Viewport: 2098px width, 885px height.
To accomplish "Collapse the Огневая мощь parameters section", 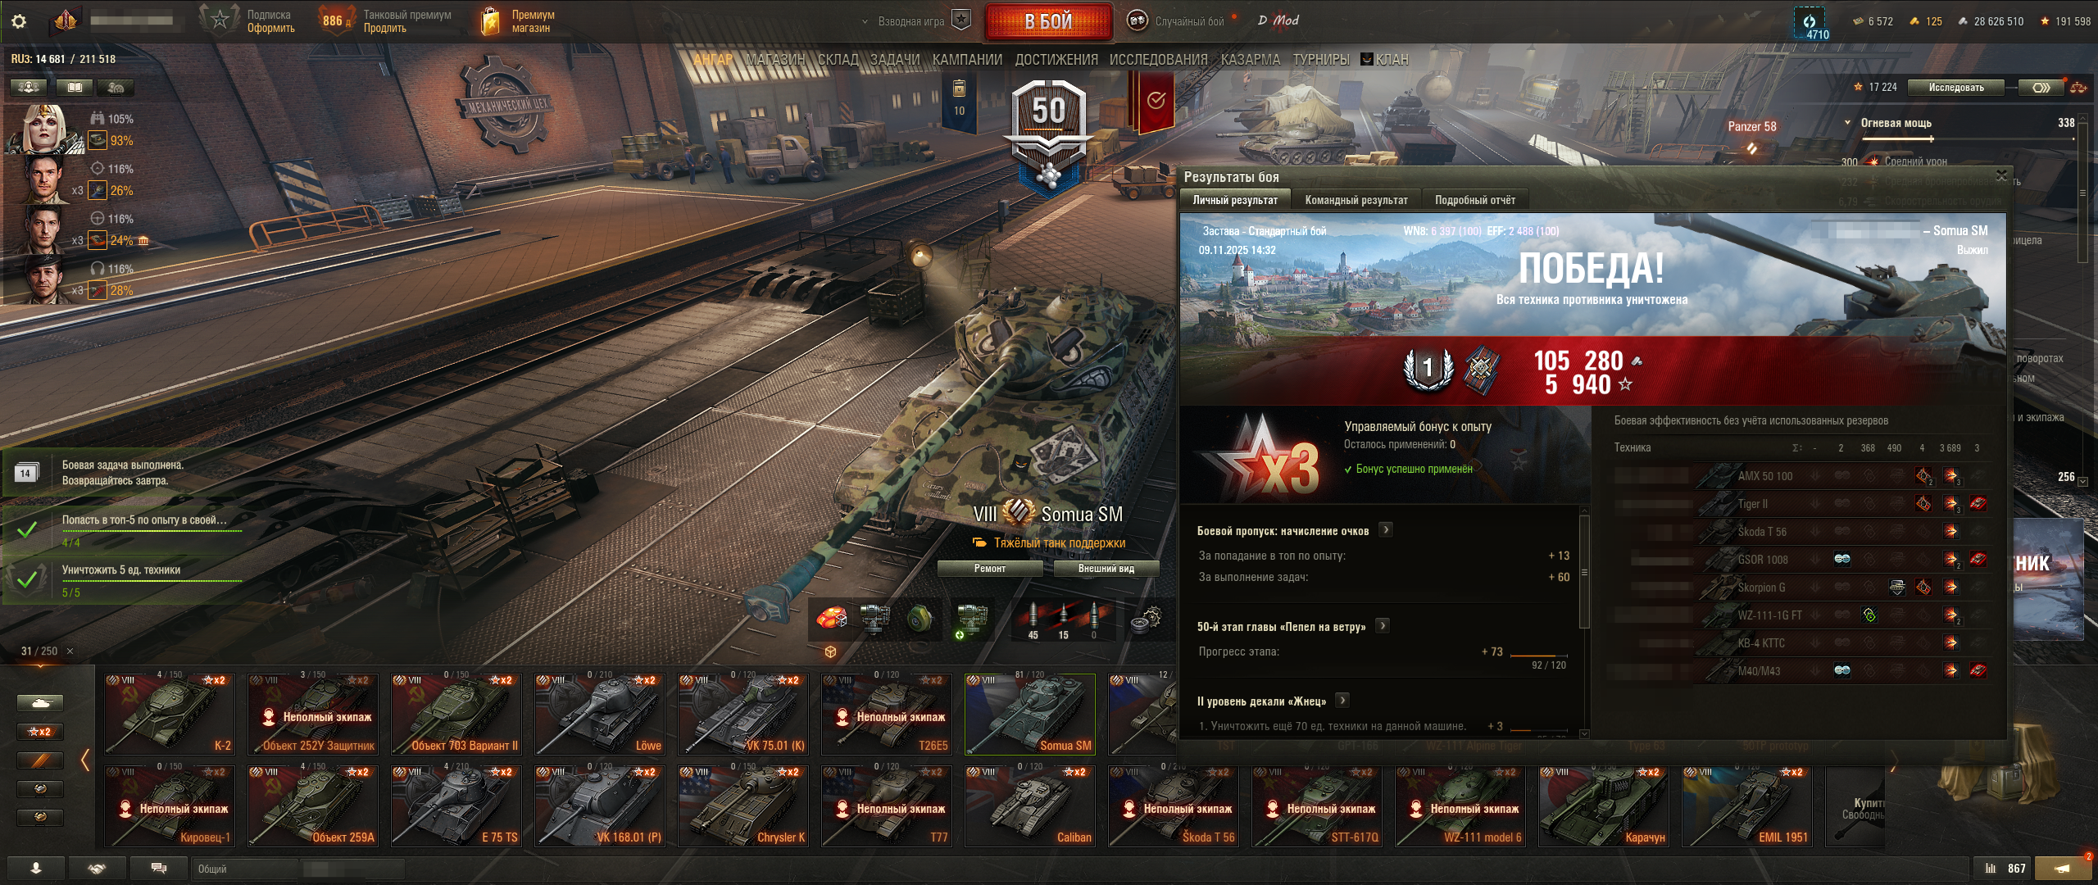I will click(1847, 123).
